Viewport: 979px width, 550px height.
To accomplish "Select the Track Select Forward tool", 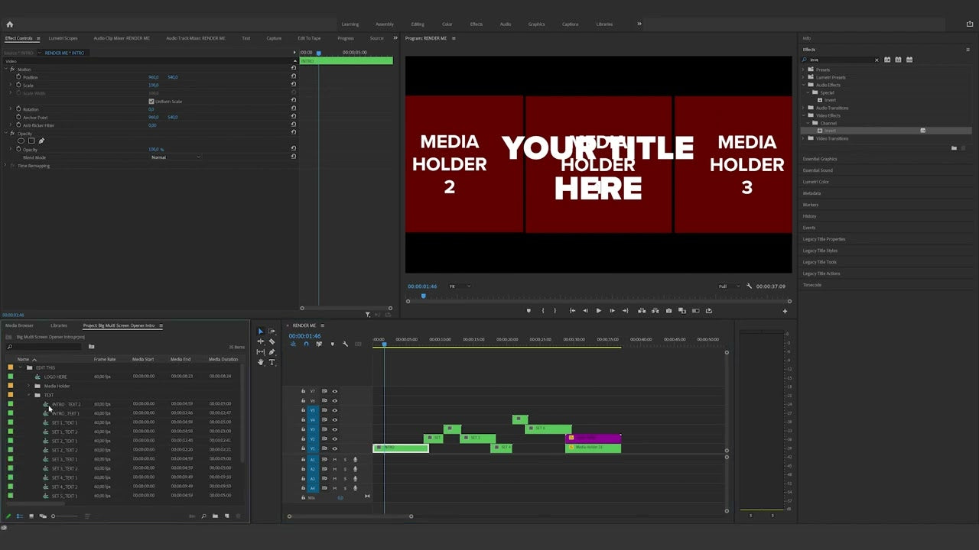I will point(272,332).
